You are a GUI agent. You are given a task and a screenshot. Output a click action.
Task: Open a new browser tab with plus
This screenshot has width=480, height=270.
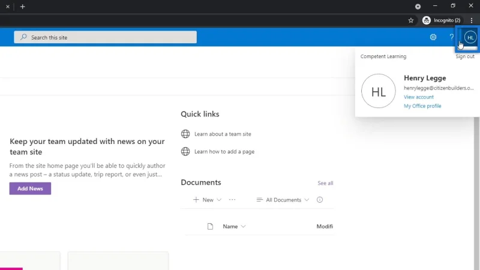point(22,7)
